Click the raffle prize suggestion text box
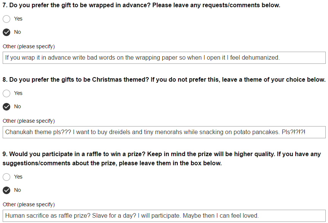328x223 pixels. 164,216
